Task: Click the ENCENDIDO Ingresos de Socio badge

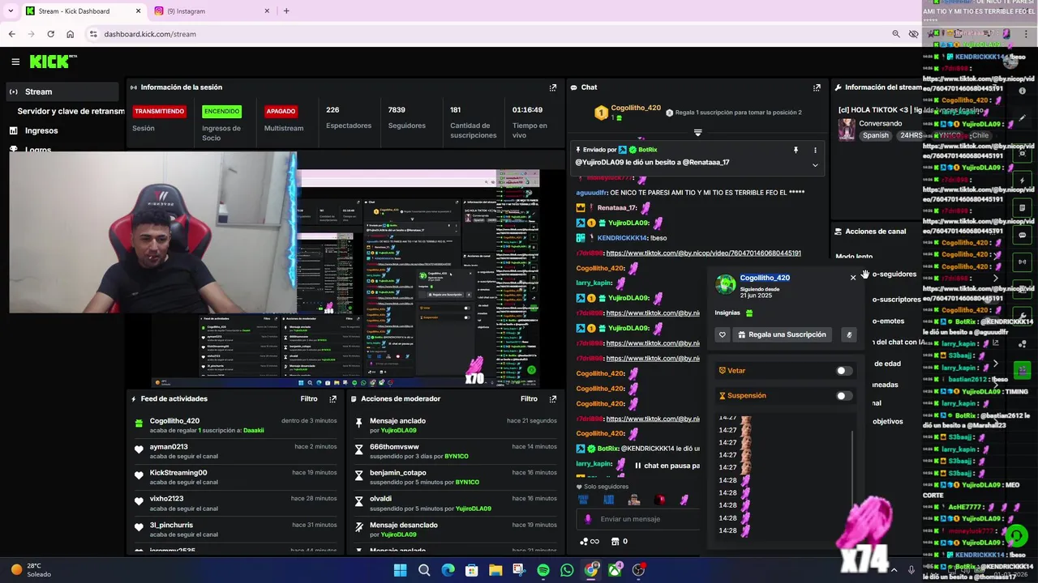Action: pos(221,111)
